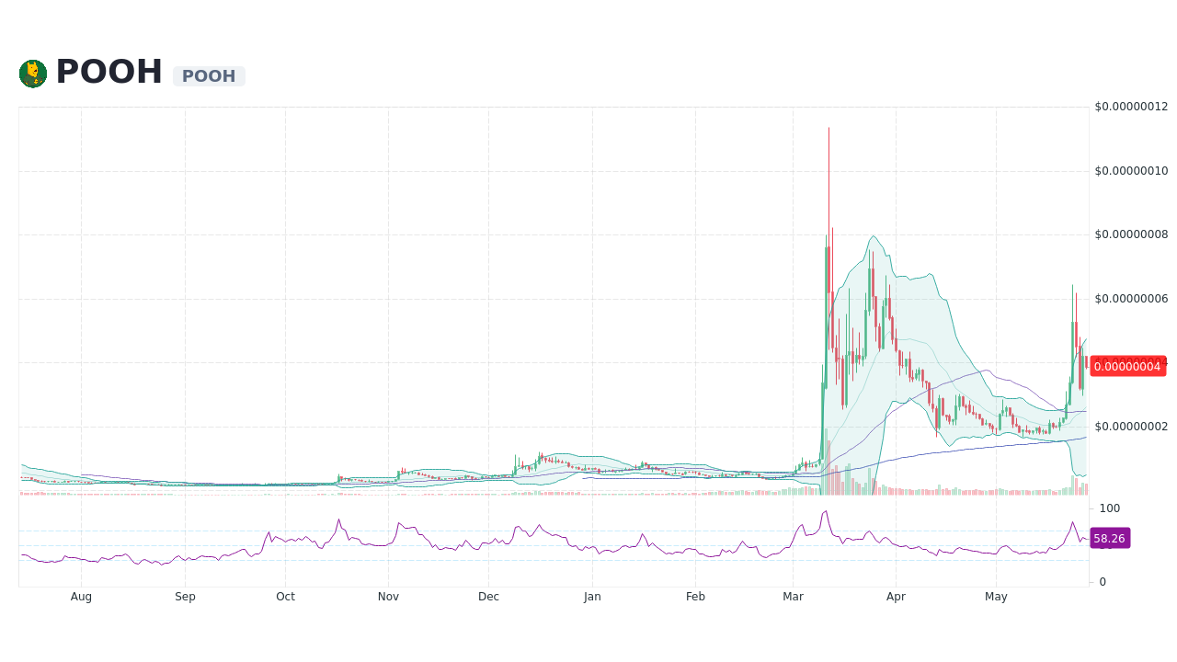
Task: Click the Nov date label
Action: [x=388, y=596]
